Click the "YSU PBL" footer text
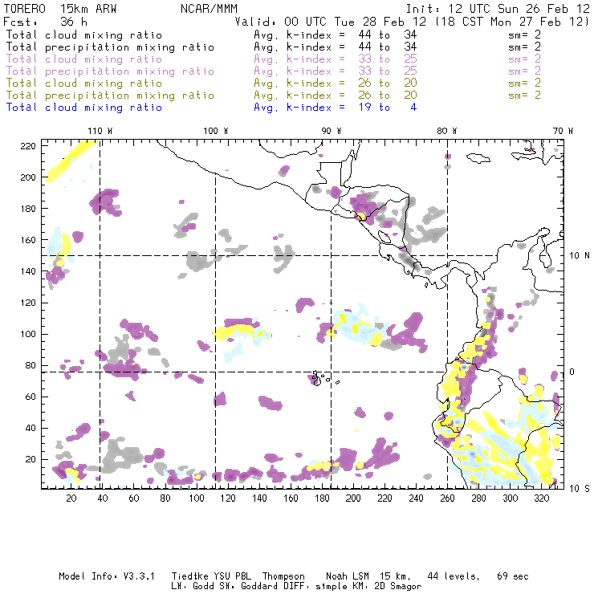This screenshot has width=594, height=594. tap(232, 576)
